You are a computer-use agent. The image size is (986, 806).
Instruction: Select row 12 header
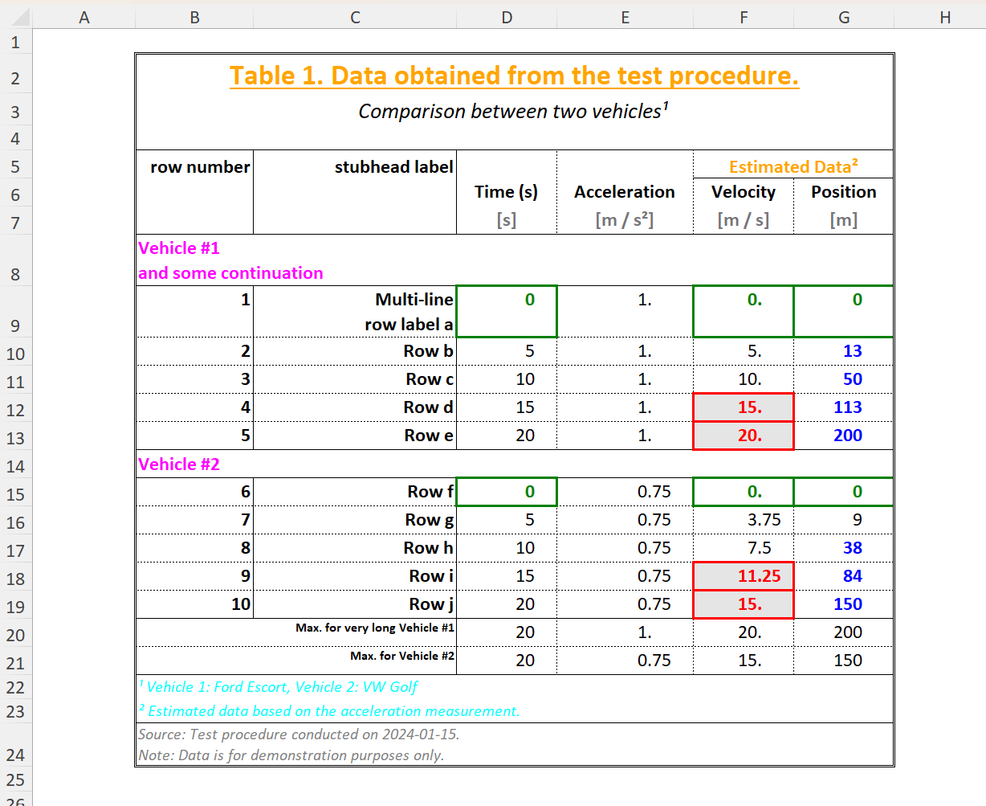point(15,410)
